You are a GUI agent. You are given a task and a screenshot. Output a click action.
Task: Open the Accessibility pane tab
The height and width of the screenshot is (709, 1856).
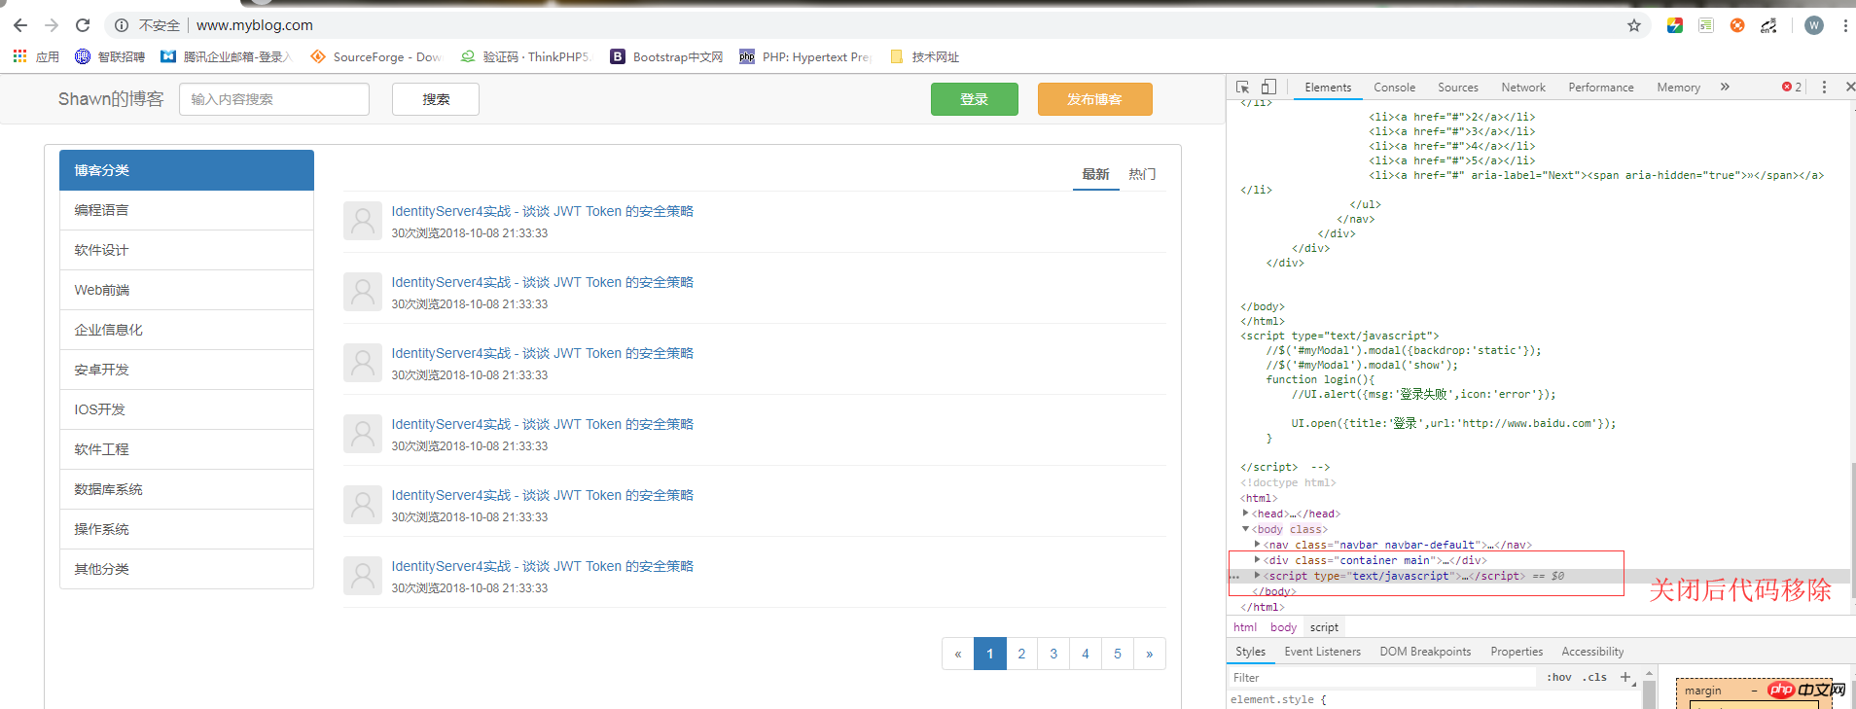(x=1592, y=652)
